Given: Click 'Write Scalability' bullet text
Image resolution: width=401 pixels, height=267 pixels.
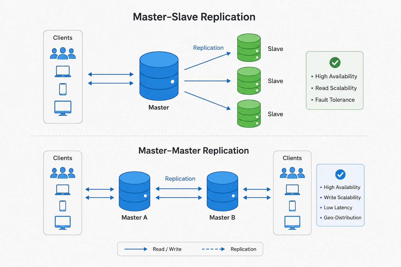Looking at the screenshot, I should point(342,197).
